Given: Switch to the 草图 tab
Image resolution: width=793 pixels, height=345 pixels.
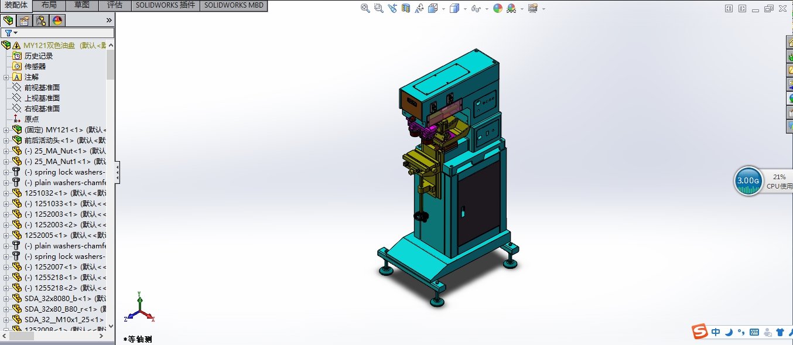Looking at the screenshot, I should click(x=82, y=5).
